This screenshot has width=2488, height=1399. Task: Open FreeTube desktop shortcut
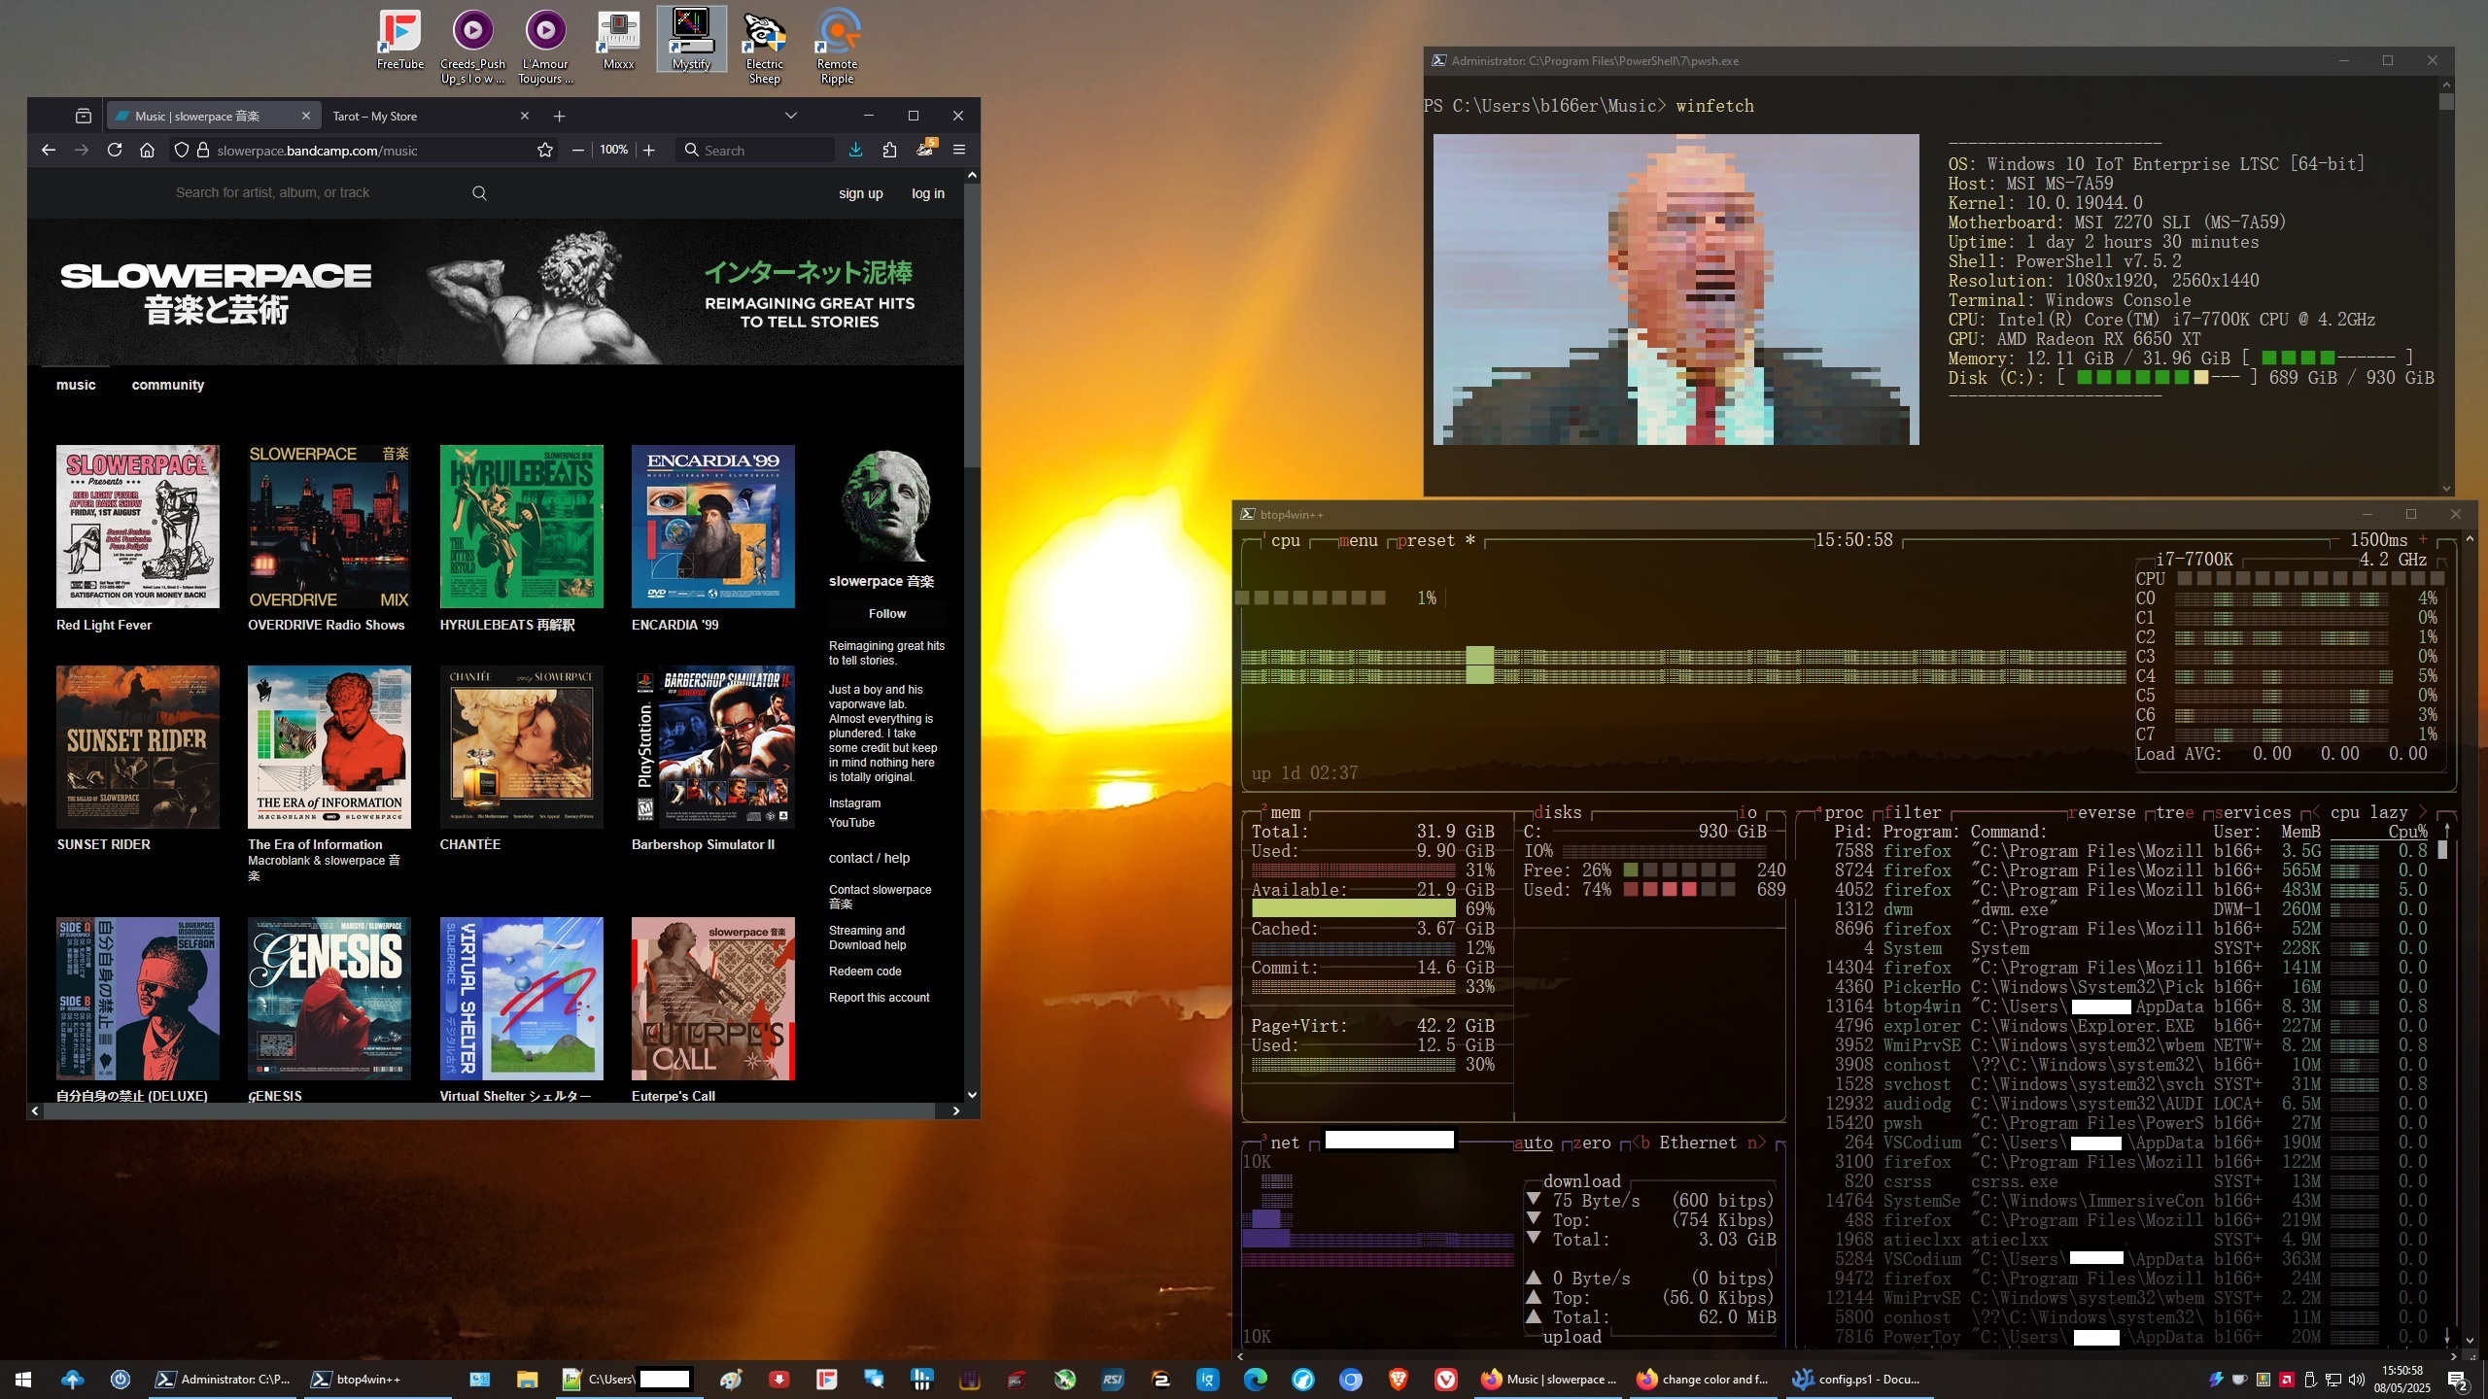[x=399, y=40]
